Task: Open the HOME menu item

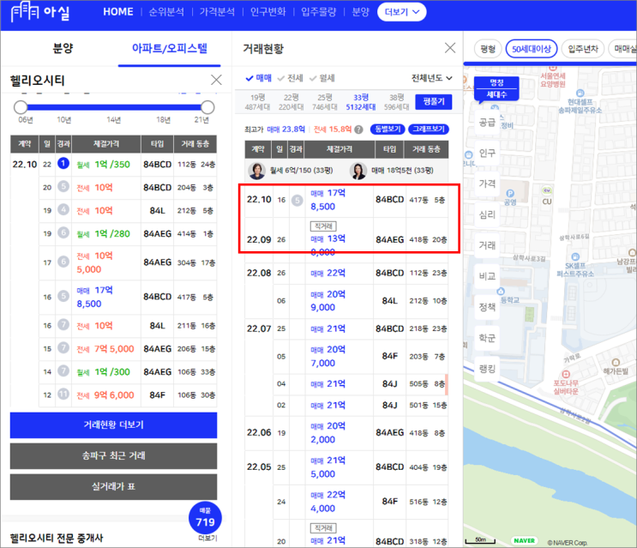Action: tap(118, 12)
